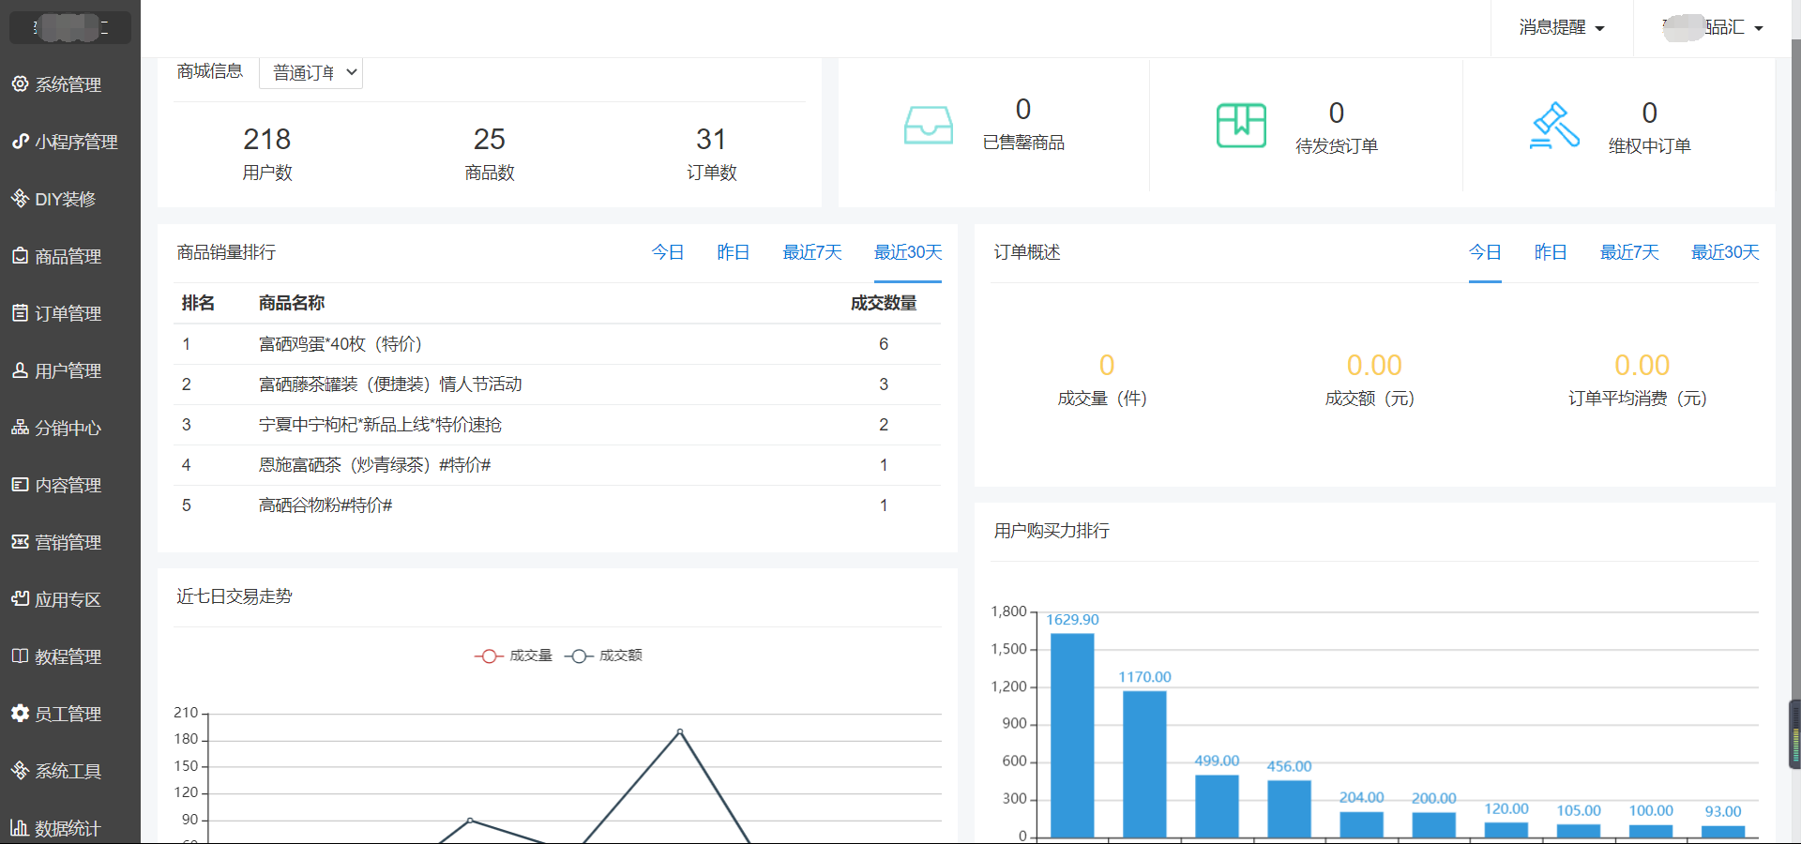Open 系统管理 menu in sidebar
The width and height of the screenshot is (1801, 844).
pos(70,84)
